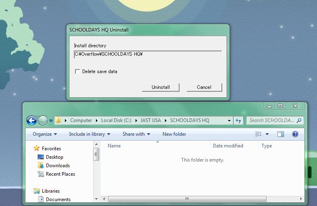
Task: Open Recent Places in navigation pane
Action: [x=60, y=174]
